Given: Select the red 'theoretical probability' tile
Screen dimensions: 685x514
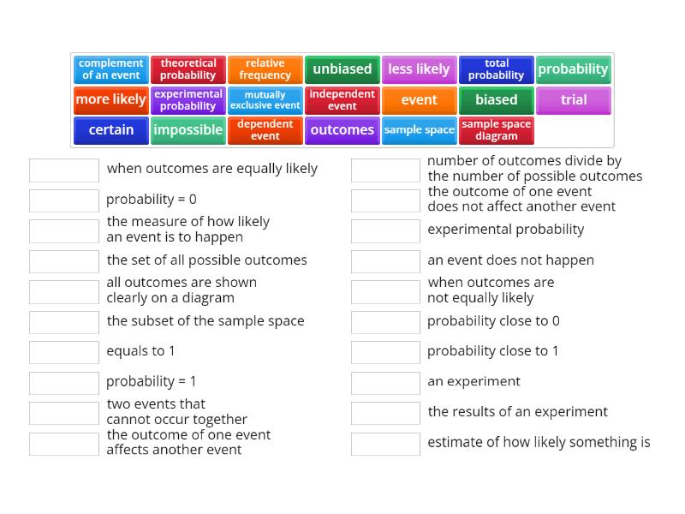Looking at the screenshot, I should click(188, 69).
